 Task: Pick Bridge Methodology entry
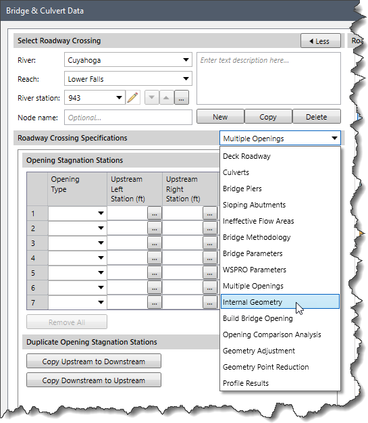[x=280, y=237]
